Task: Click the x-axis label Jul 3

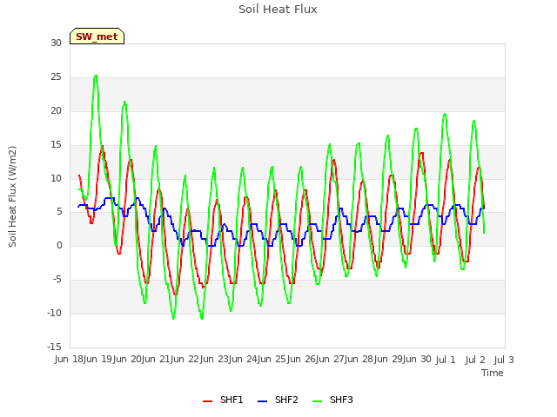Action: tap(504, 360)
